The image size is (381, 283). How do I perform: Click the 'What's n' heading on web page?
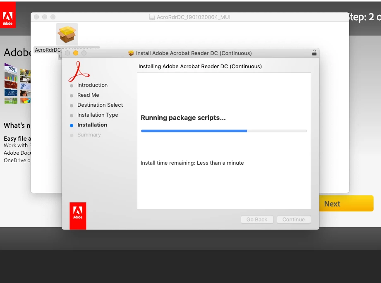[x=17, y=125]
